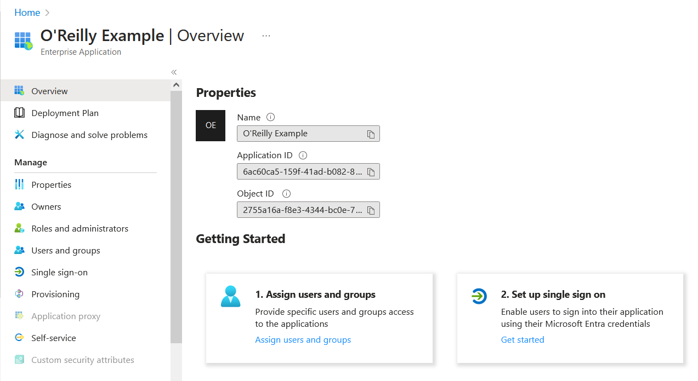Viewport: 698px width, 381px height.
Task: Open Roles and administrators
Action: click(86, 228)
